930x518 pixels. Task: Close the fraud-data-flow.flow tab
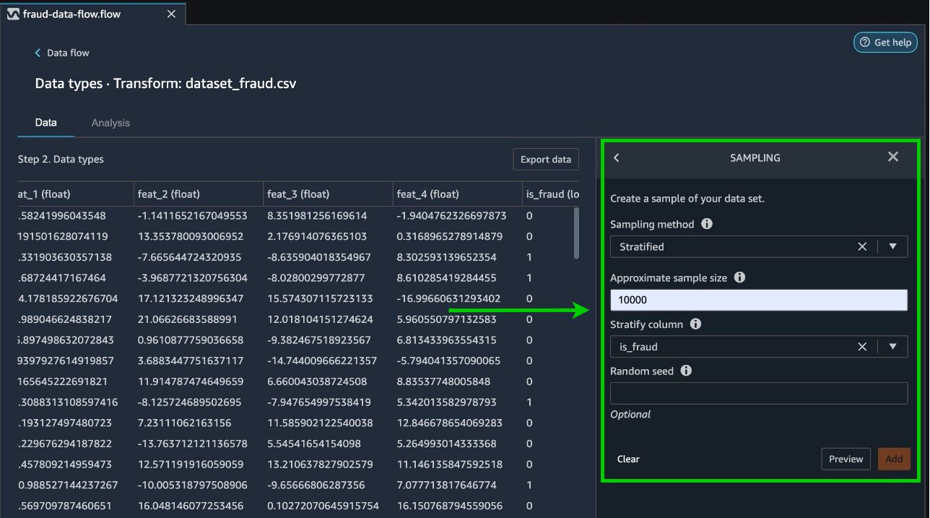[171, 14]
